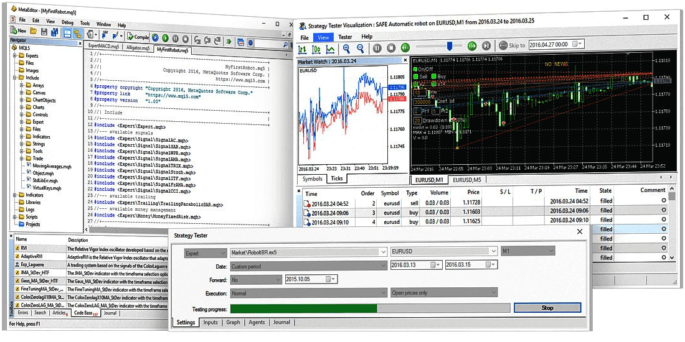Toggle the On/Off green box on chart
This screenshot has height=342, width=685.
[415, 69]
